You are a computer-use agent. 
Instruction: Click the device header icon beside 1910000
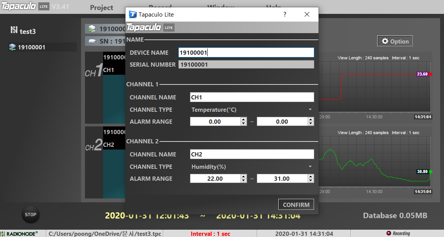(x=92, y=29)
